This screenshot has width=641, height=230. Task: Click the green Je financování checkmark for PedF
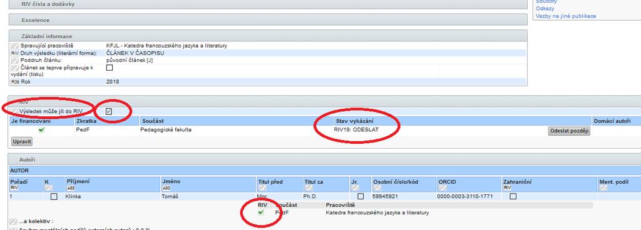click(x=41, y=130)
